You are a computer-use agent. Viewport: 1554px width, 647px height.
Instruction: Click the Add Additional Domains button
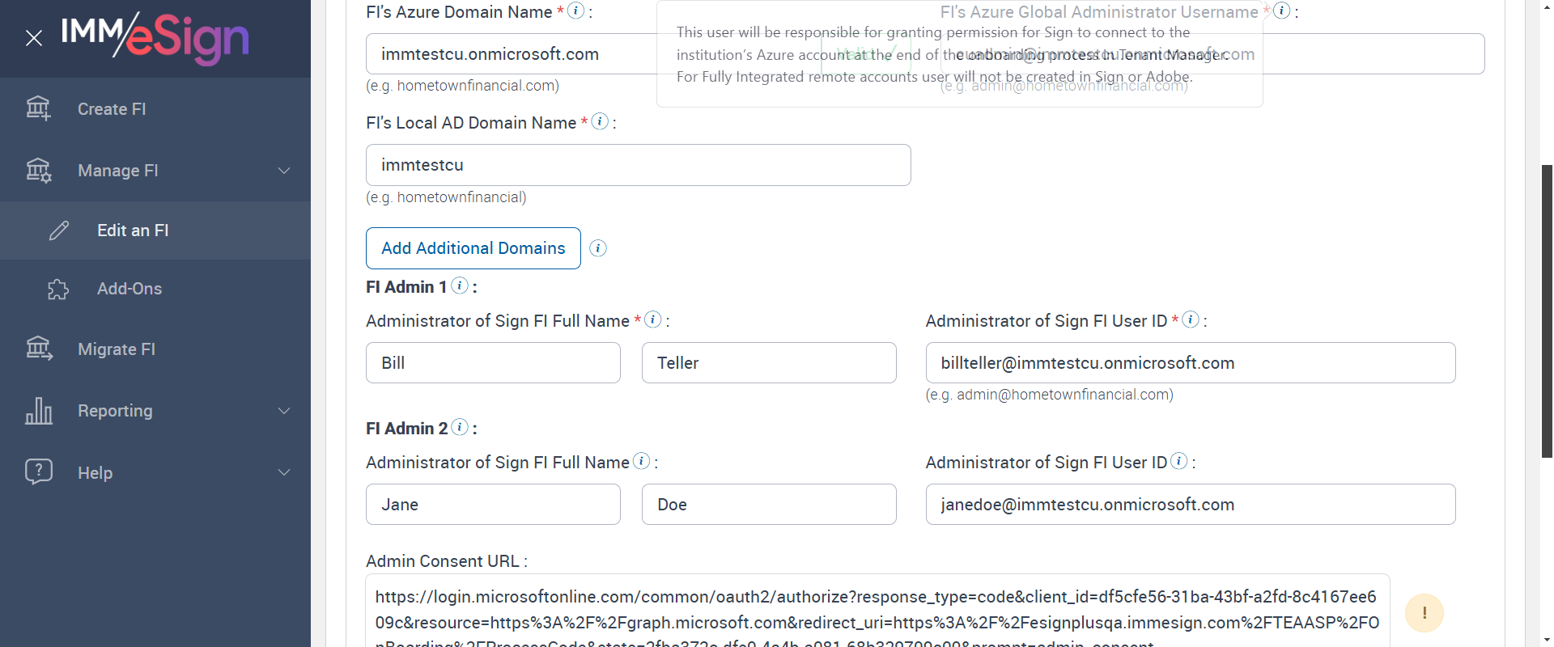coord(473,248)
